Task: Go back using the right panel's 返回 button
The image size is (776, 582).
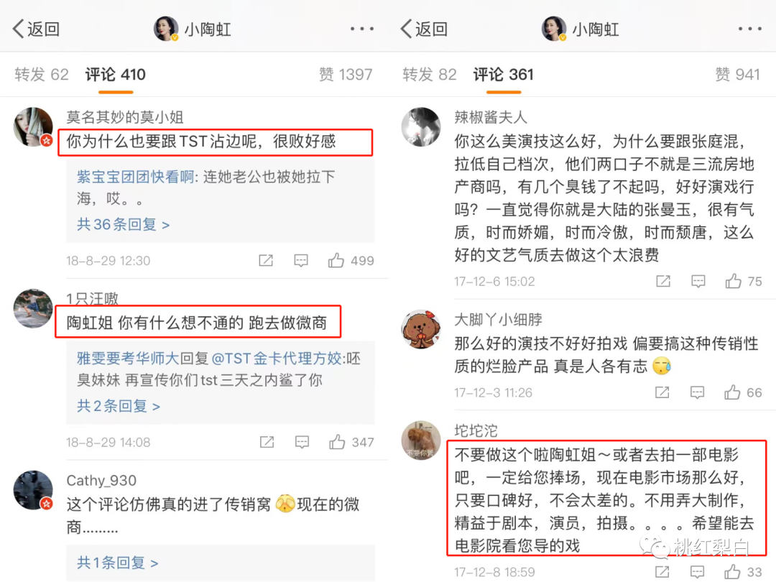Action: click(424, 29)
